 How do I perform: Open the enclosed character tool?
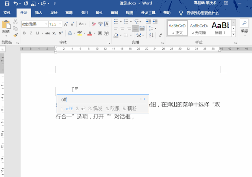point(106,33)
